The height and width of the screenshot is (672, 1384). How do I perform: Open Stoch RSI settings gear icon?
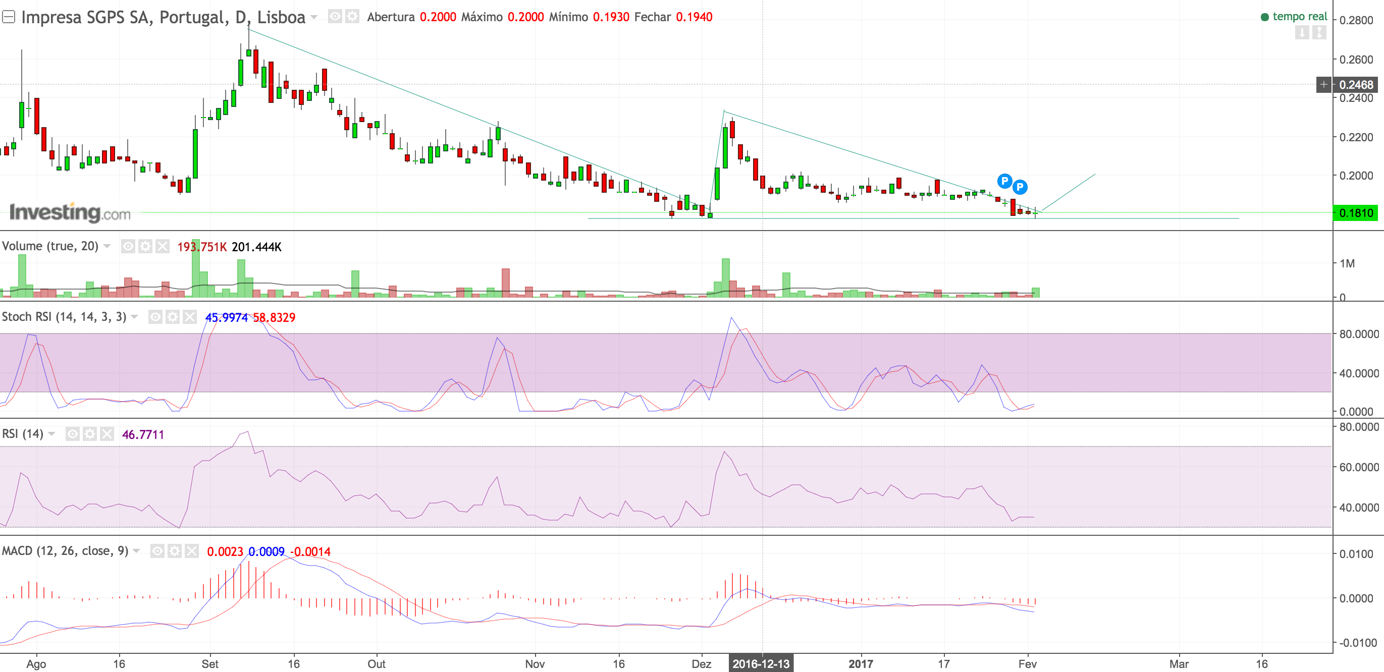pos(173,317)
